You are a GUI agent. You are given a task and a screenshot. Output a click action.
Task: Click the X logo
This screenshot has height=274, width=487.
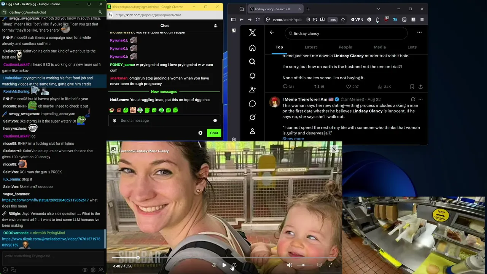[252, 33]
